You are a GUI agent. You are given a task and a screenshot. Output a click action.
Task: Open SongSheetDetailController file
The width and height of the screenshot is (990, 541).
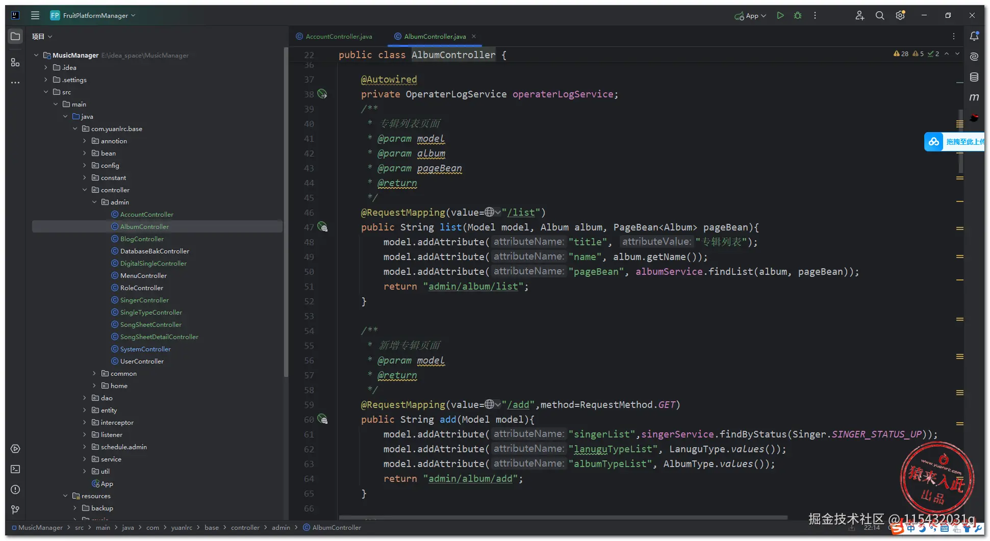(x=159, y=337)
